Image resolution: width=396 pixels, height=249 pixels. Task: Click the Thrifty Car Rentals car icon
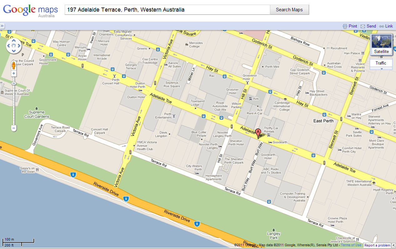tap(269, 136)
